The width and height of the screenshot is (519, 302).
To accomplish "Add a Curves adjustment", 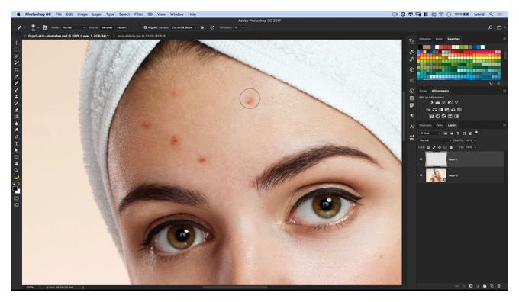I will 444,102.
